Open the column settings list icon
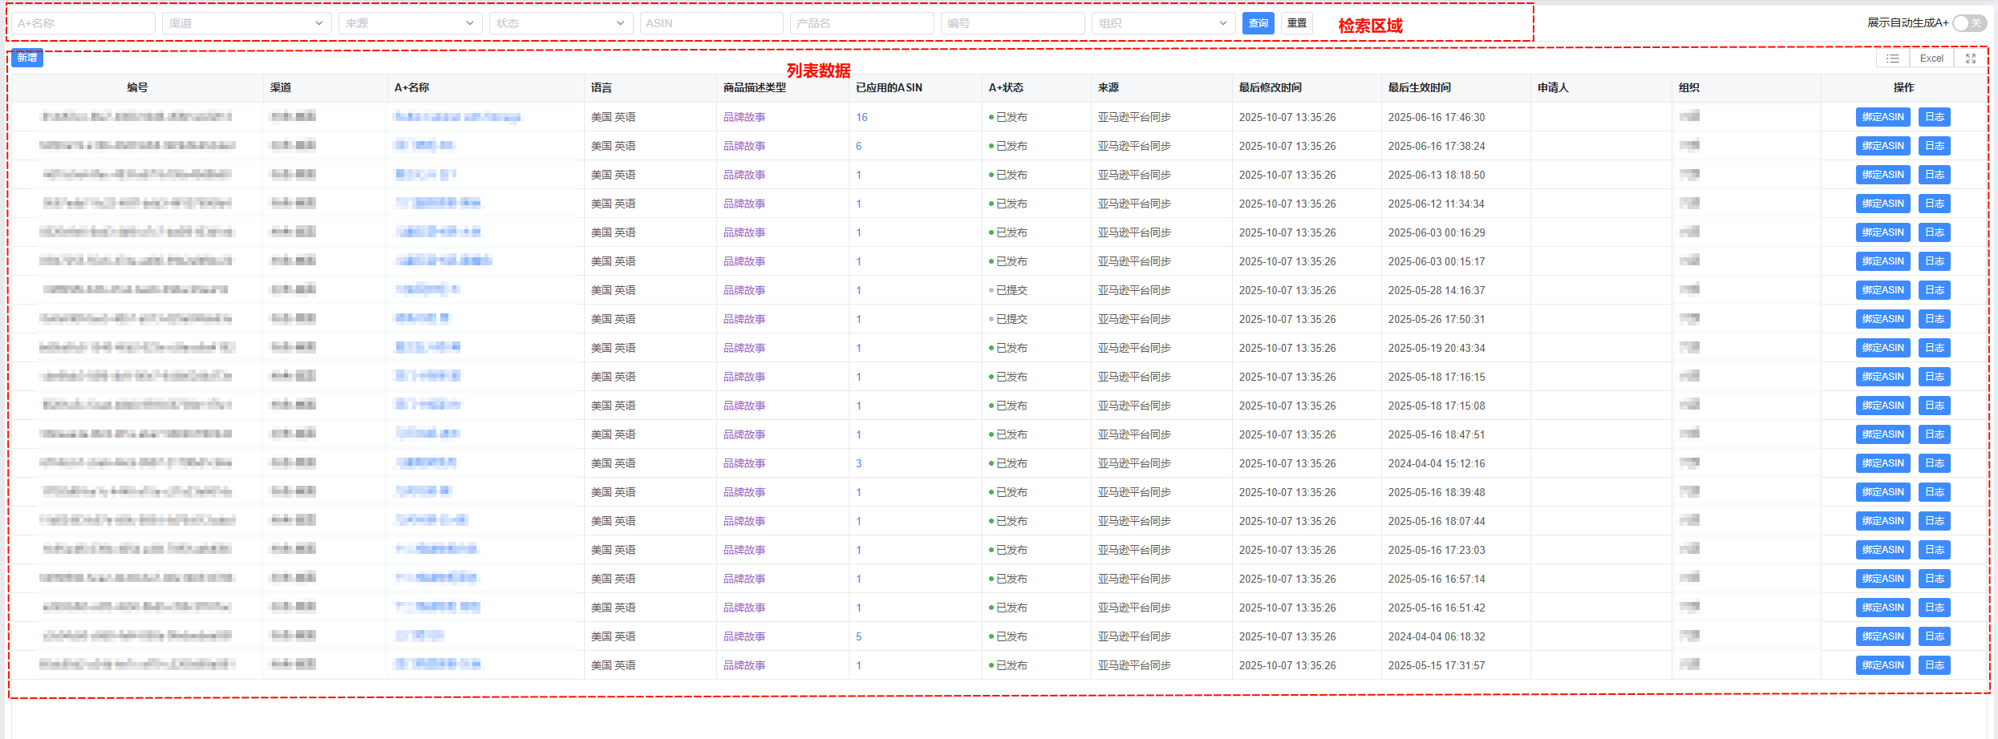The width and height of the screenshot is (1998, 739). (1892, 59)
